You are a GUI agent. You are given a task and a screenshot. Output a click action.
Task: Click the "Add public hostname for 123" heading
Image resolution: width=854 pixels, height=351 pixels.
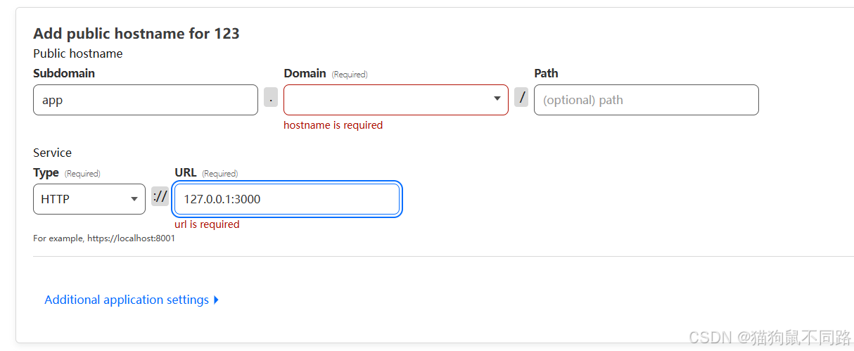coord(136,33)
